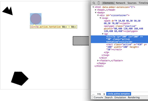148x101 pixels.
Task: Select the polygon inactive element row
Action: [119, 29]
